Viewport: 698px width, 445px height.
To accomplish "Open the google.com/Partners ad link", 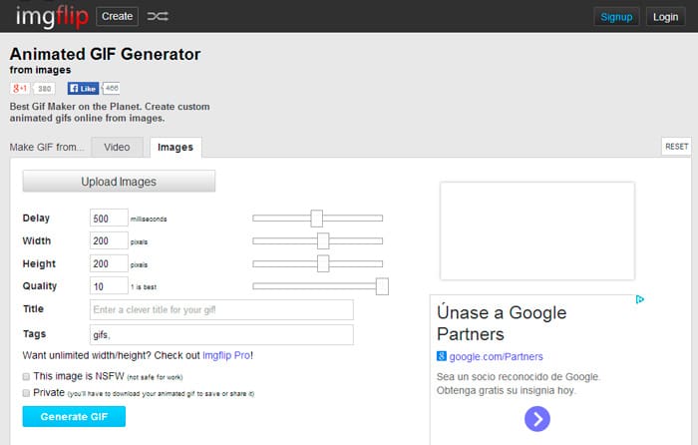I will [x=496, y=356].
